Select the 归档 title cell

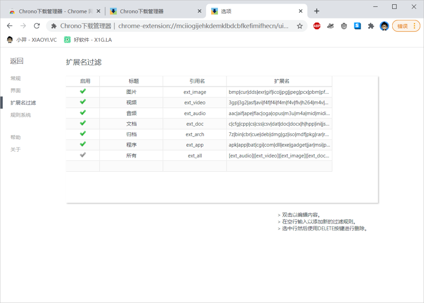pos(131,134)
